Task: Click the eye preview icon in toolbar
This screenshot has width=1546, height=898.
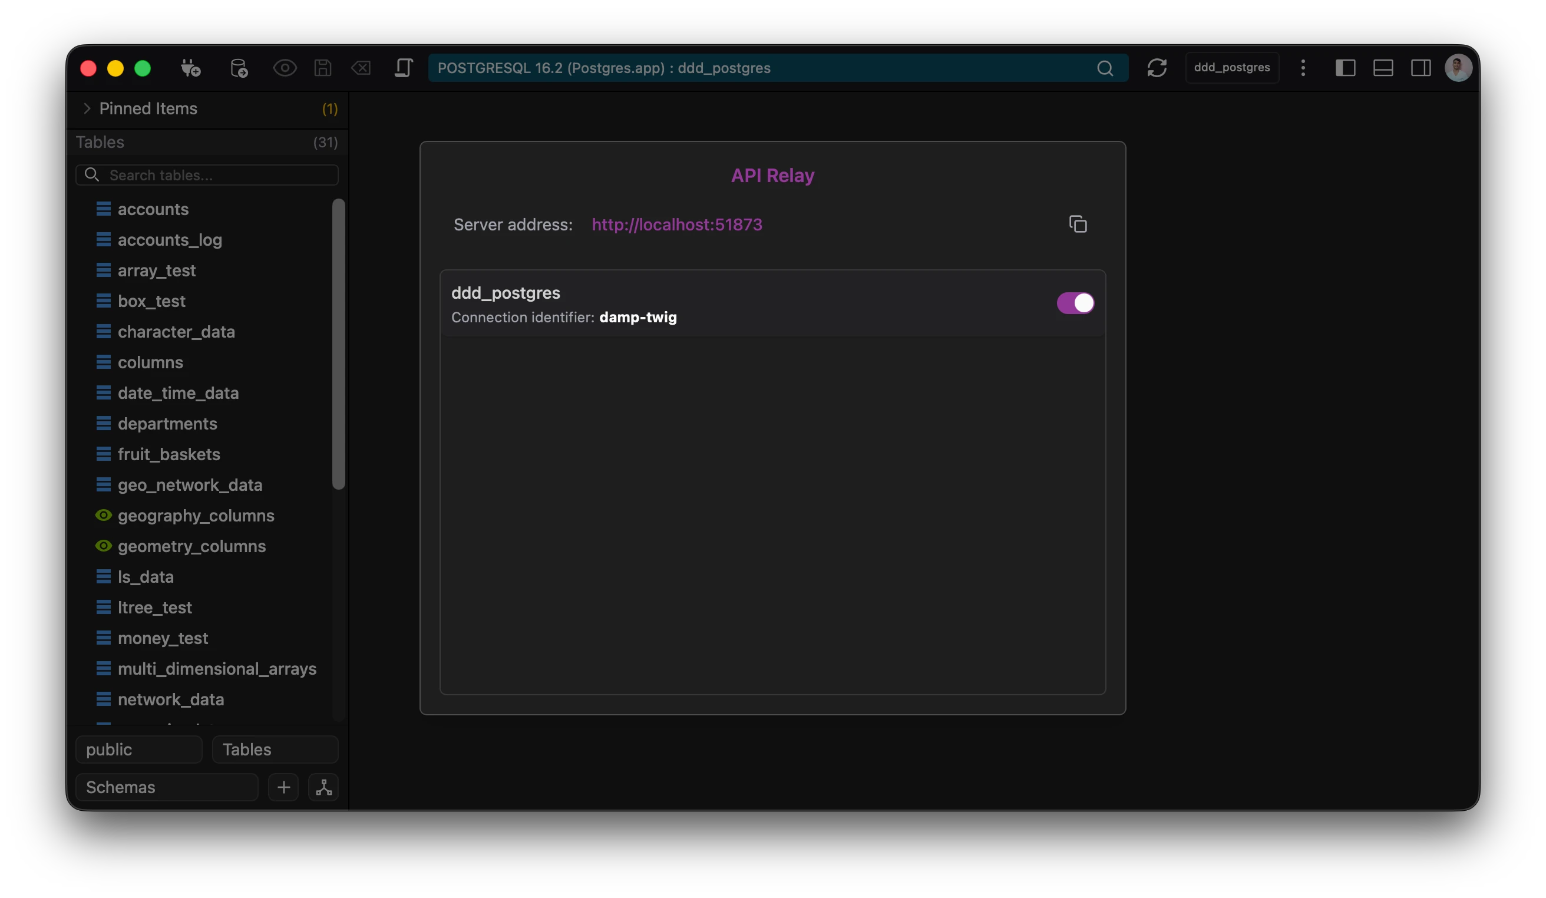Action: (285, 68)
